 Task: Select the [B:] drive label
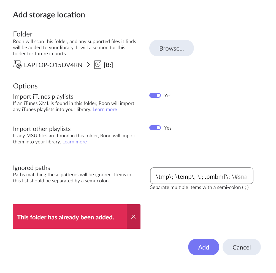108,65
